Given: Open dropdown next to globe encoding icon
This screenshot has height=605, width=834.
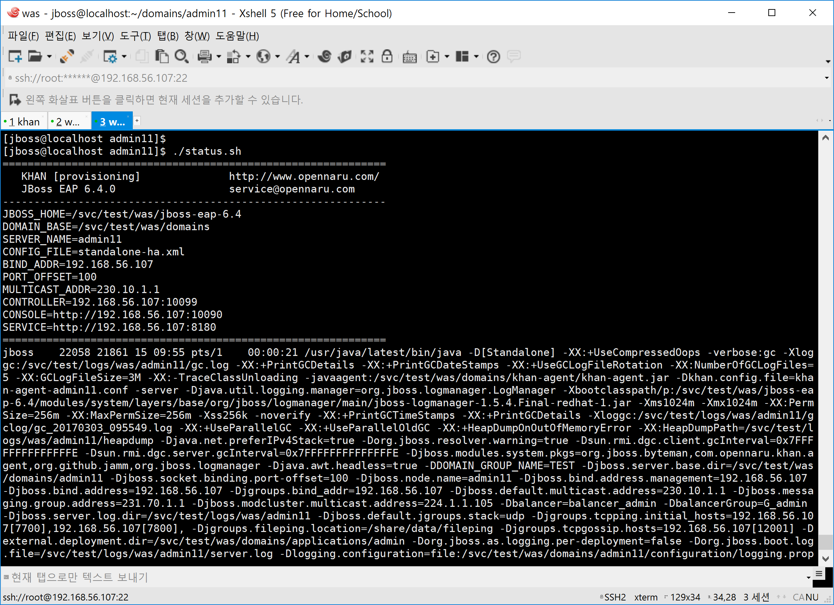Looking at the screenshot, I should coord(278,57).
